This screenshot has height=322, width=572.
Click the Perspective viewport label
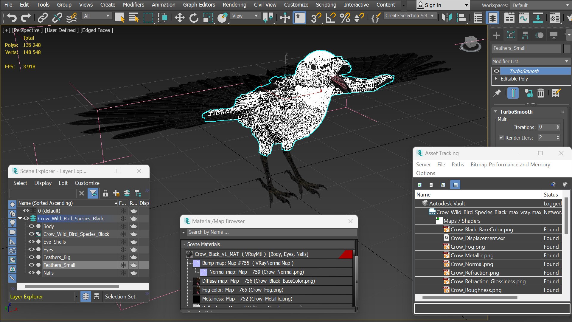(x=27, y=30)
